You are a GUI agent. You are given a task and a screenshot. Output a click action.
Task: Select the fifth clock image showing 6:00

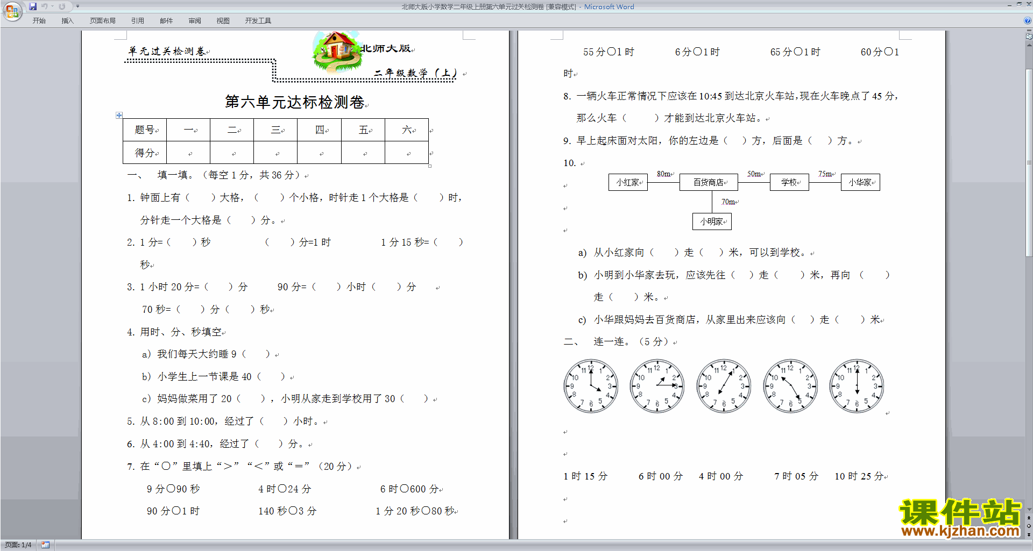857,386
